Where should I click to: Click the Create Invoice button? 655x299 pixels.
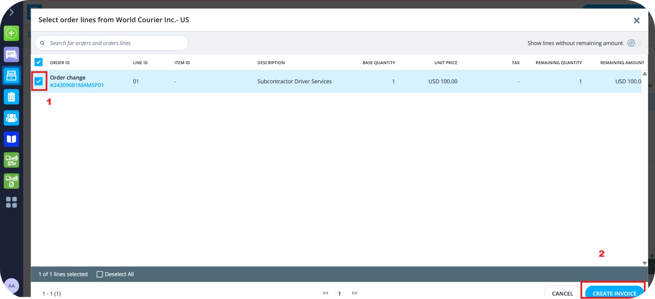pos(614,293)
